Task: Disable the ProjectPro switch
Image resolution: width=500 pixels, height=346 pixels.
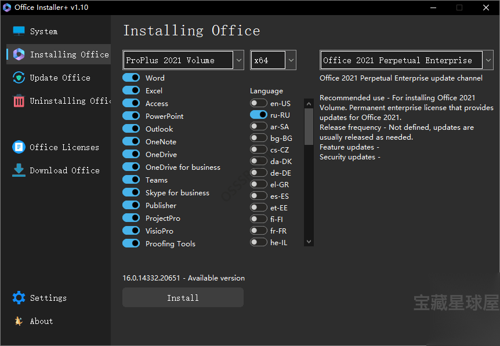Action: pyautogui.click(x=131, y=217)
